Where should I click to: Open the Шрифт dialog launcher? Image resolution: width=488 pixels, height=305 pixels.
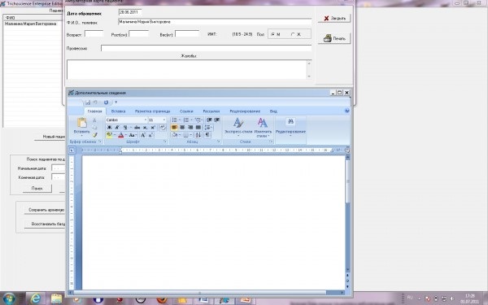point(165,142)
